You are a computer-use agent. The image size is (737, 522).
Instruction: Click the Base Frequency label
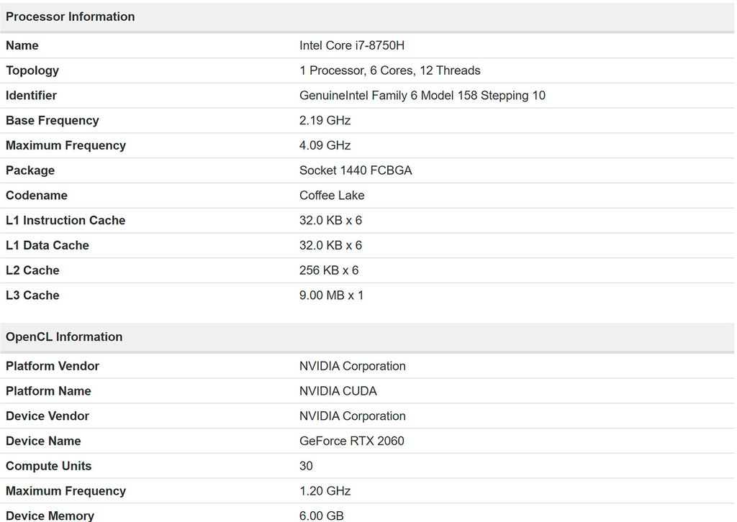(x=52, y=120)
